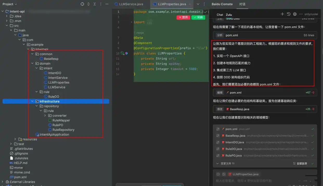Viewport: 323px width, 186px height.
Task: Start a new Comate chat with plus icon
Action: tap(282, 14)
